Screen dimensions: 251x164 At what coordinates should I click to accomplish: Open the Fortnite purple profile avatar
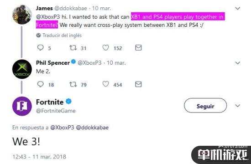[22, 106]
